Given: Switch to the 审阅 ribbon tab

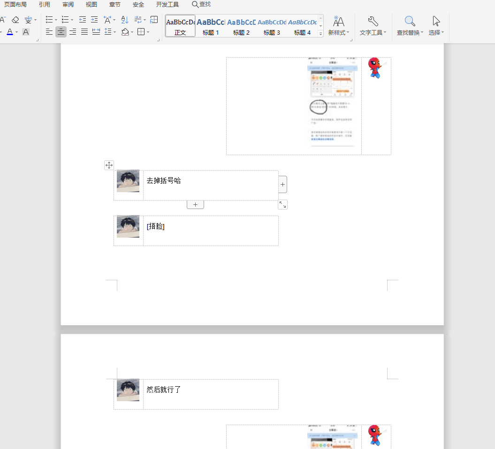Looking at the screenshot, I should (x=68, y=4).
